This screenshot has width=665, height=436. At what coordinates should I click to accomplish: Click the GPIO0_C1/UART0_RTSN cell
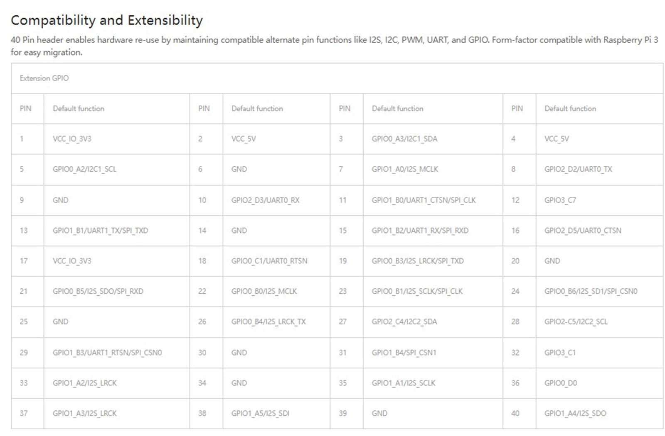269,261
